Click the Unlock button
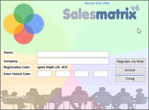The height and width of the screenshot is (110, 149). (x=130, y=70)
